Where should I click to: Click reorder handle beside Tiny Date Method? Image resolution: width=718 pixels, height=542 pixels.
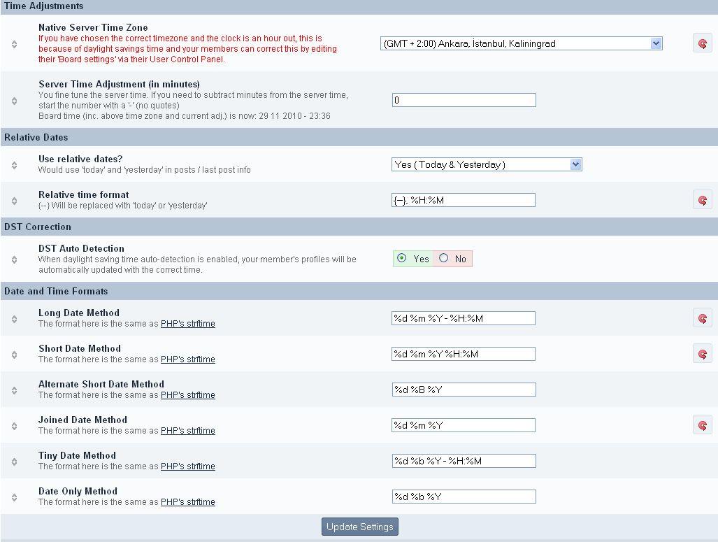pos(15,461)
